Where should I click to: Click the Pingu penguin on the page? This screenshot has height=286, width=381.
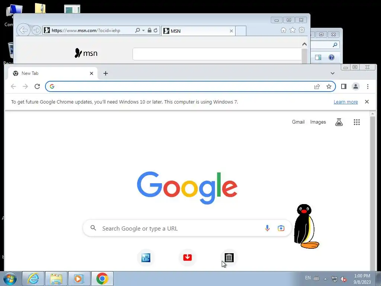click(x=306, y=226)
